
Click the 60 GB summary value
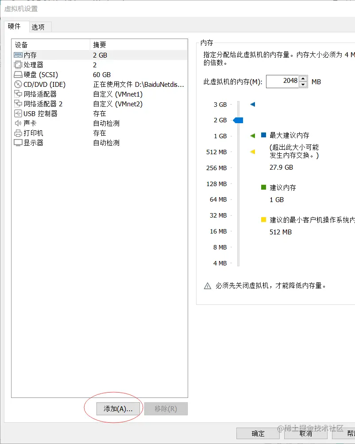(x=102, y=75)
